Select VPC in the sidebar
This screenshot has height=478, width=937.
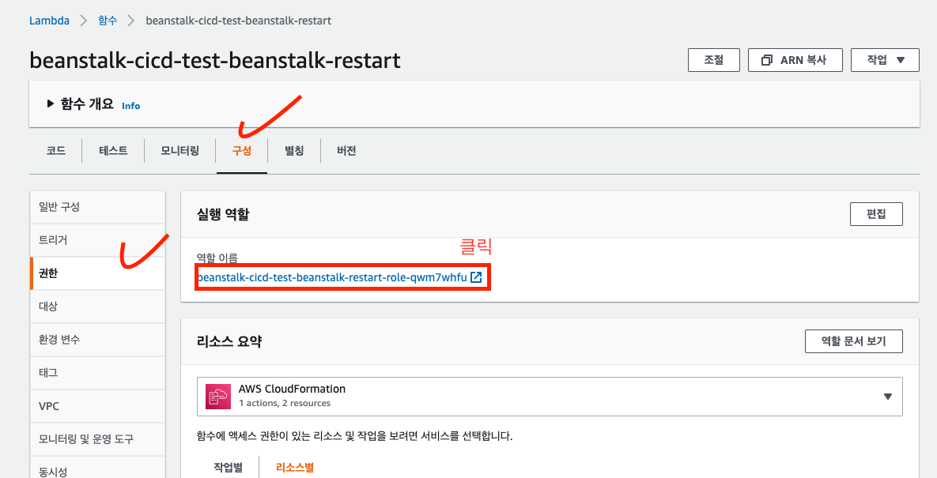(97, 406)
